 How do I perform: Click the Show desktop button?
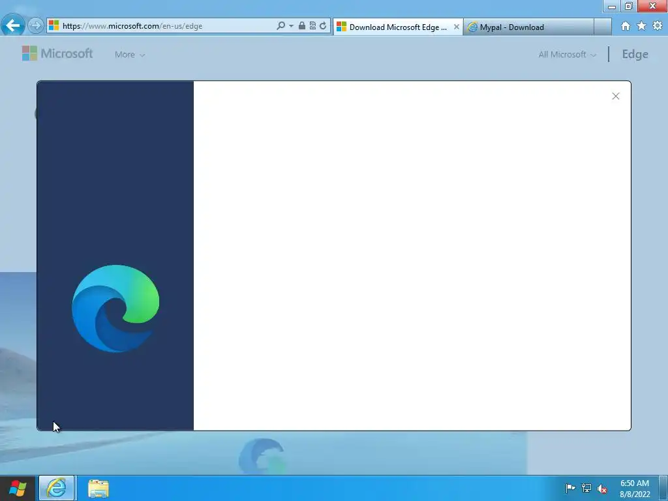pyautogui.click(x=663, y=488)
